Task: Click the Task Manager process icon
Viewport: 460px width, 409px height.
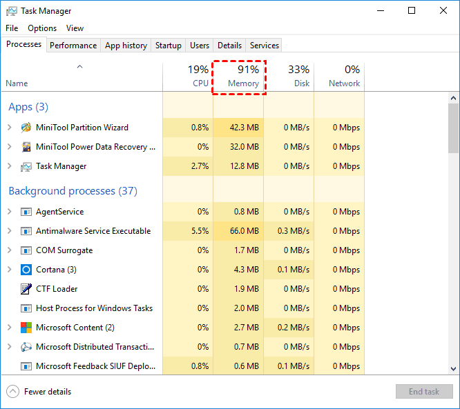Action: point(26,166)
